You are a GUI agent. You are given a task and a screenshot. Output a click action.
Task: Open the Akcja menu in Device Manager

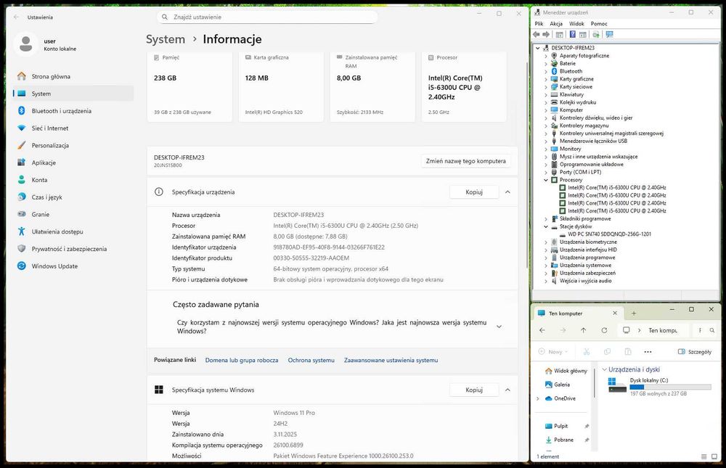(x=556, y=24)
